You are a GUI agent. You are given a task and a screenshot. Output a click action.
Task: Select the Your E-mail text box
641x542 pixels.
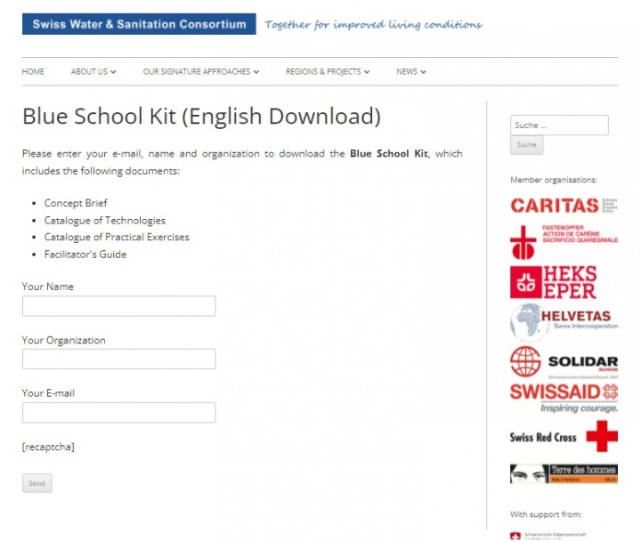click(x=118, y=413)
